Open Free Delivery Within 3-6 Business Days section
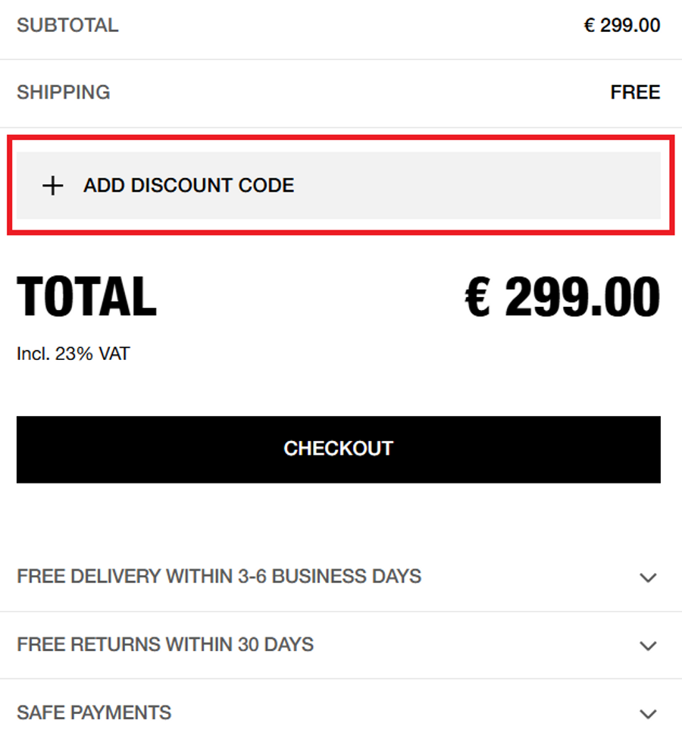682x745 pixels. [219, 576]
